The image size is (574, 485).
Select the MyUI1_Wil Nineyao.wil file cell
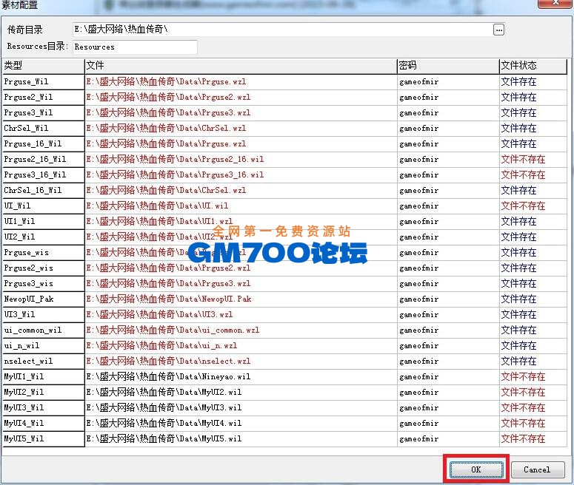pyautogui.click(x=240, y=376)
